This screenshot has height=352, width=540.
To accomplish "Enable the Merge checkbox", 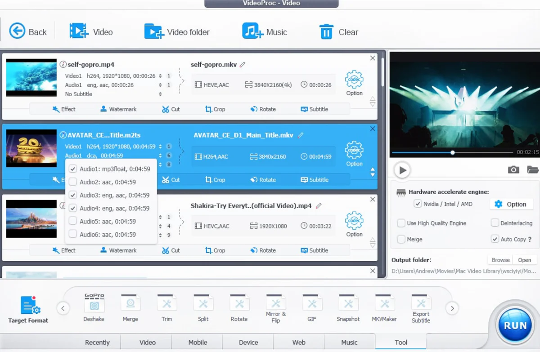I will pos(400,239).
